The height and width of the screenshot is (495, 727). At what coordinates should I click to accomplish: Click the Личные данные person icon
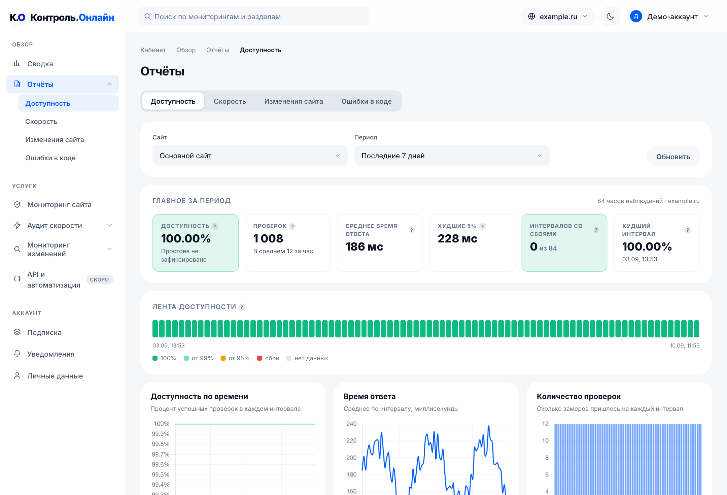[17, 375]
